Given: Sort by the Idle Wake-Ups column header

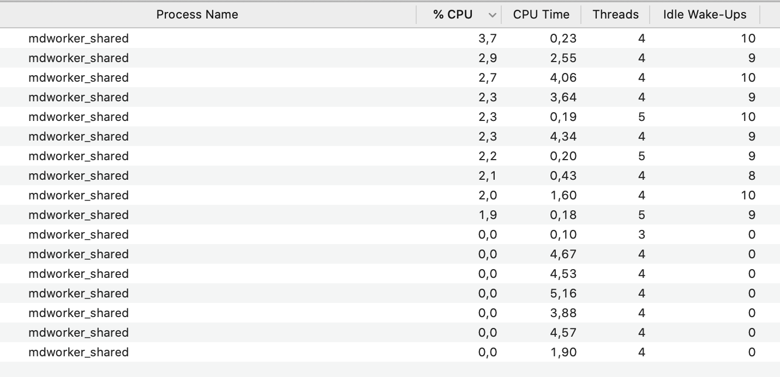Looking at the screenshot, I should [704, 15].
